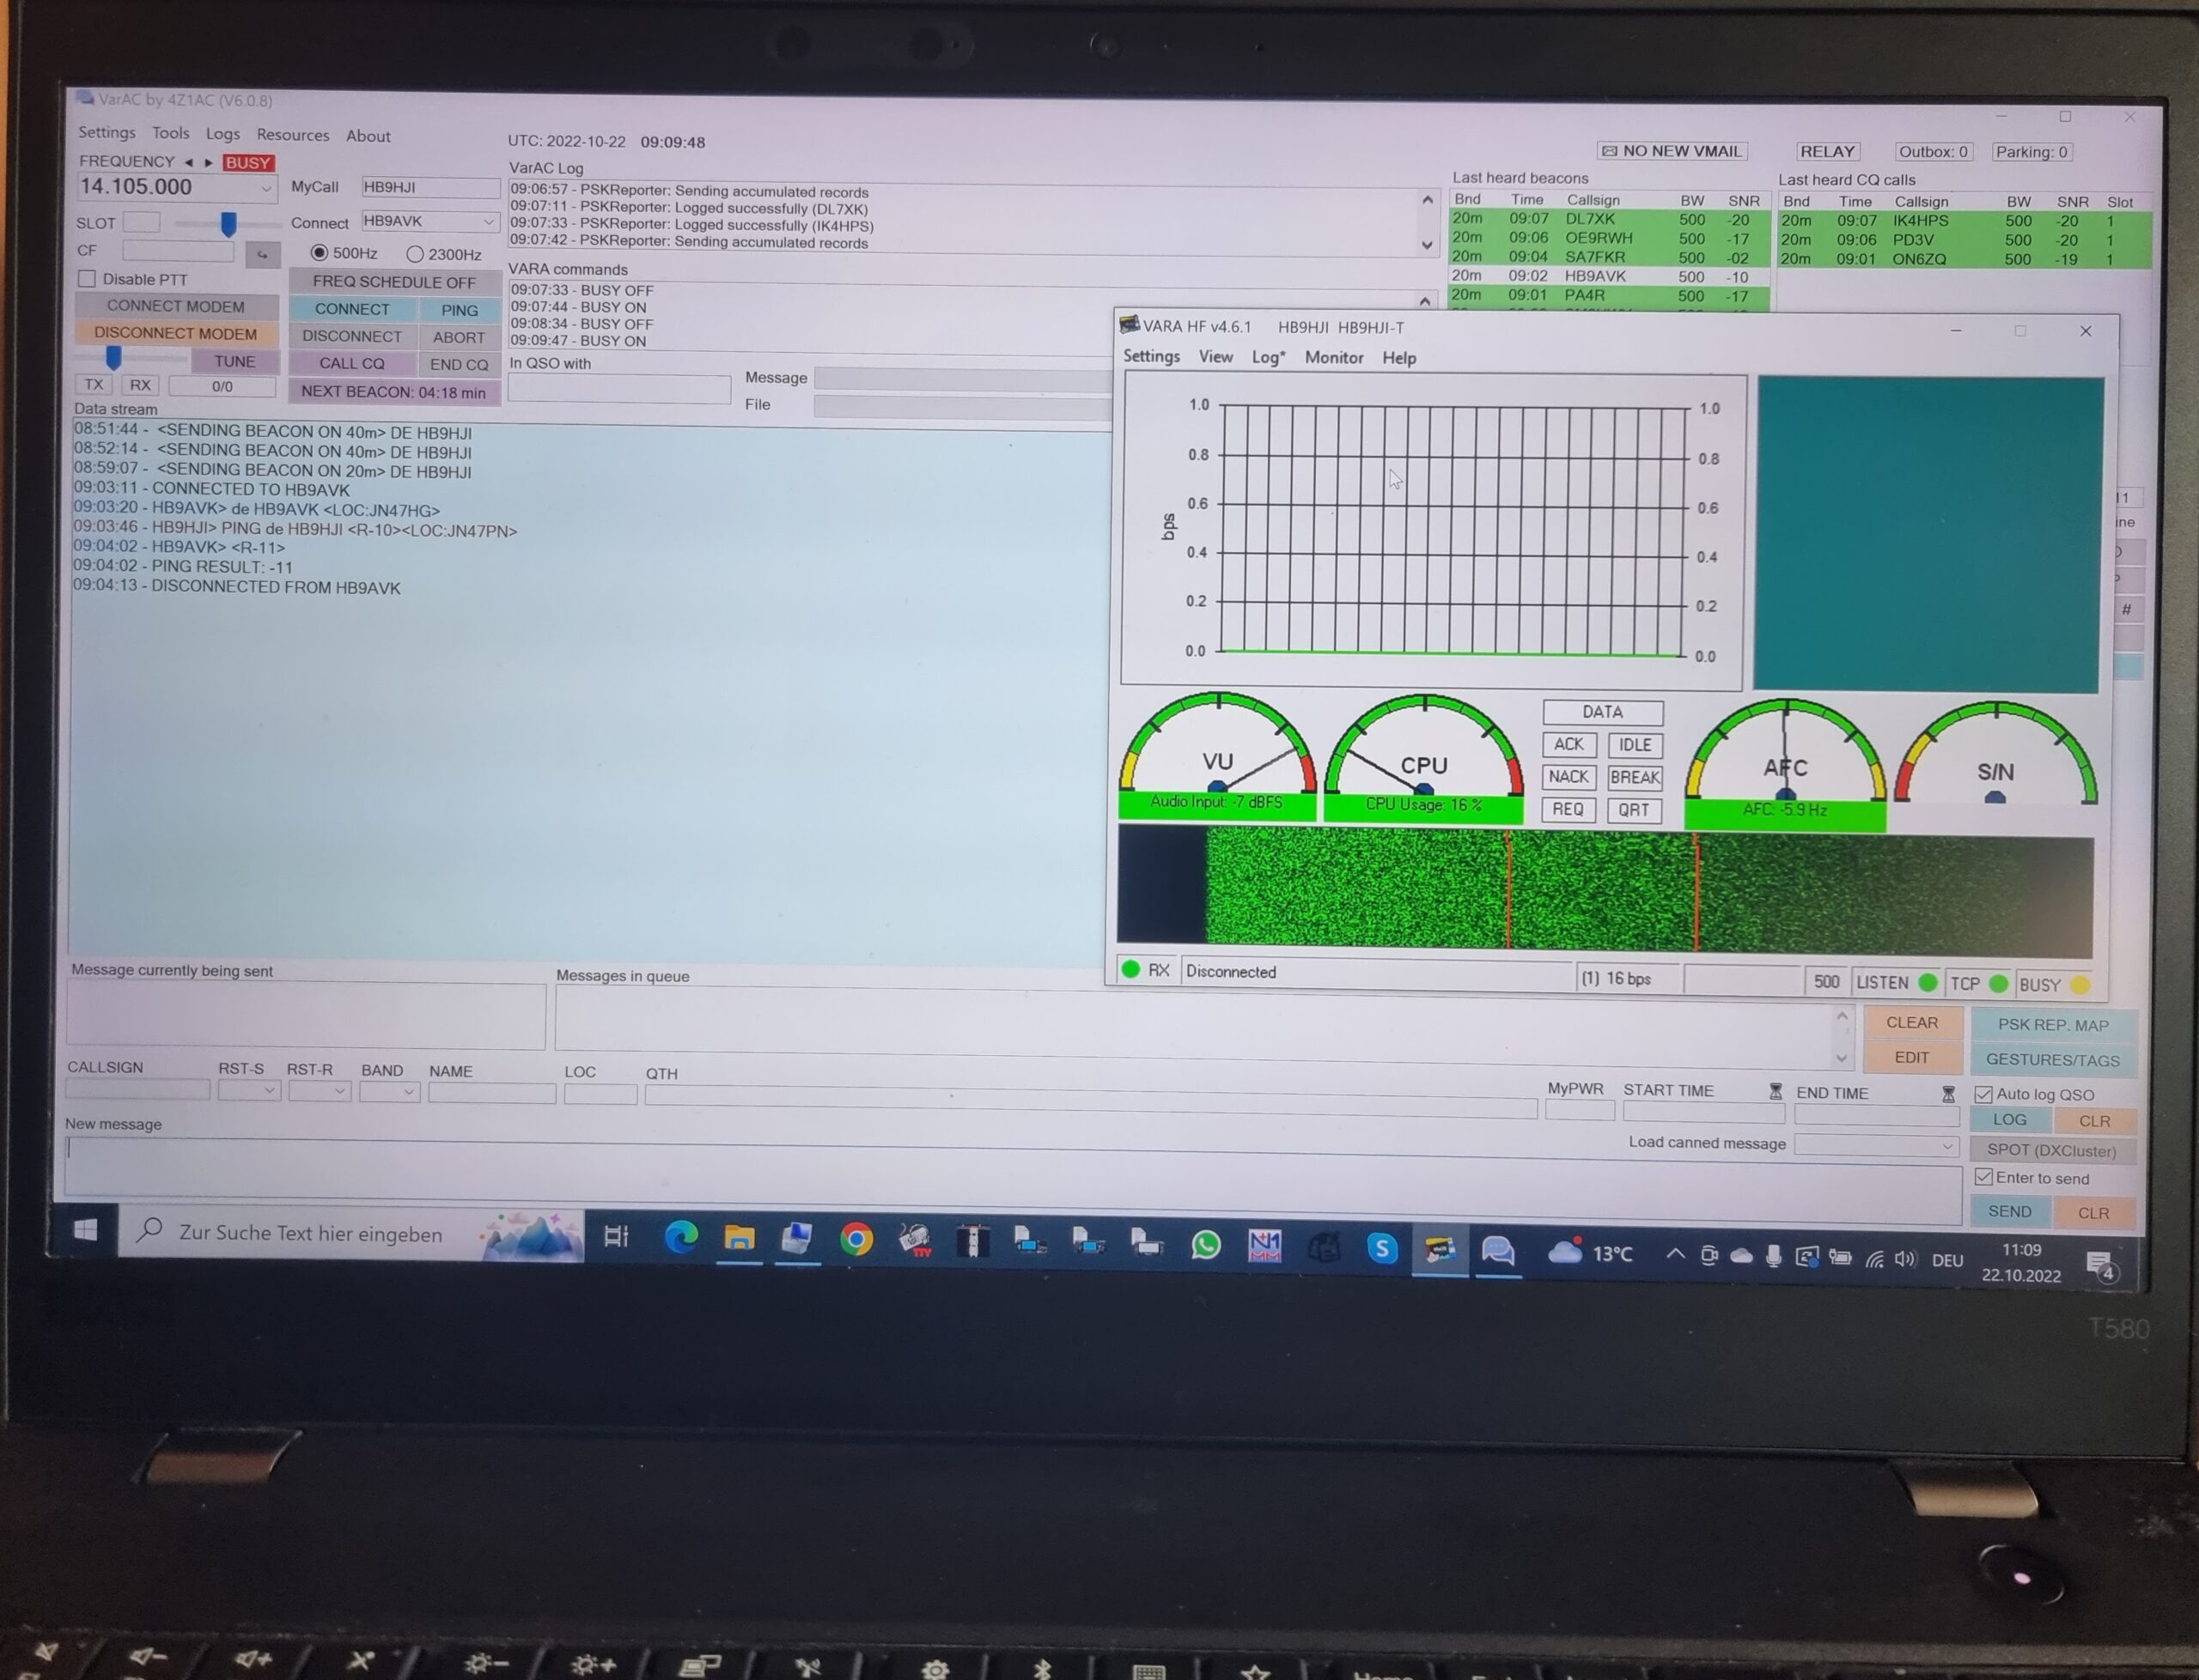Click the SLOT slider handle

point(228,223)
